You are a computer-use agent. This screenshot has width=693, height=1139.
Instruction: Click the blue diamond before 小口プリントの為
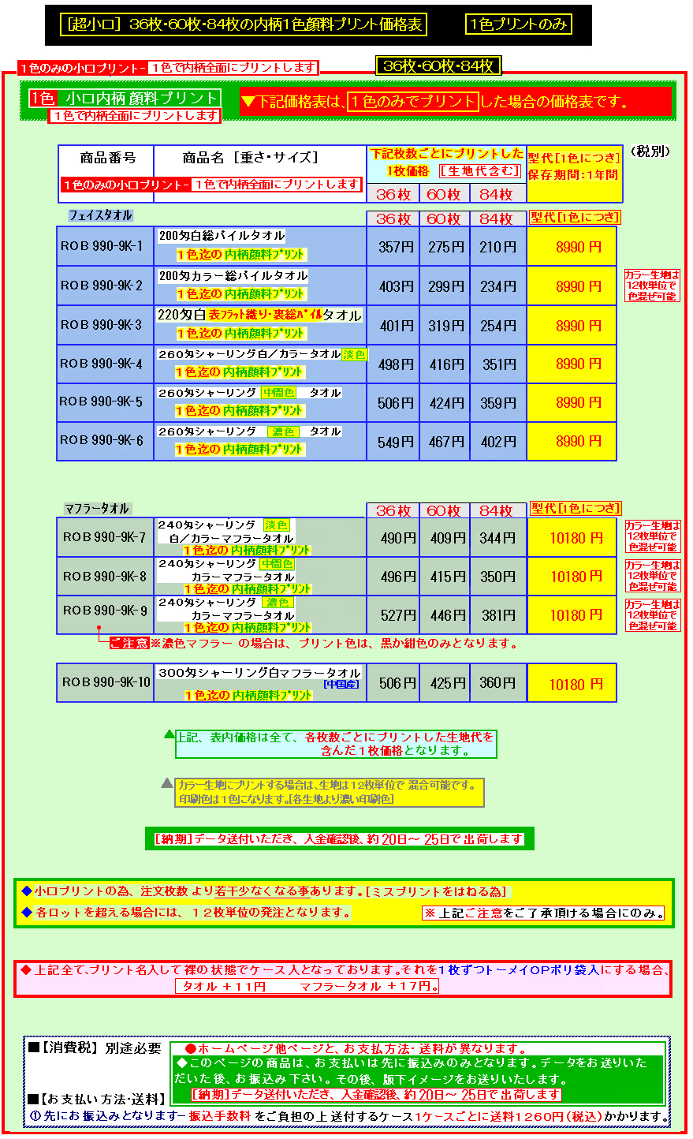click(x=26, y=891)
